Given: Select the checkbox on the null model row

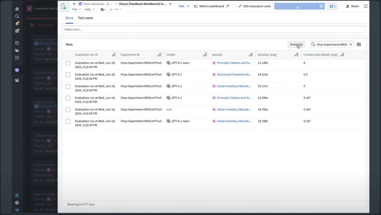Looking at the screenshot, I should 68,110.
